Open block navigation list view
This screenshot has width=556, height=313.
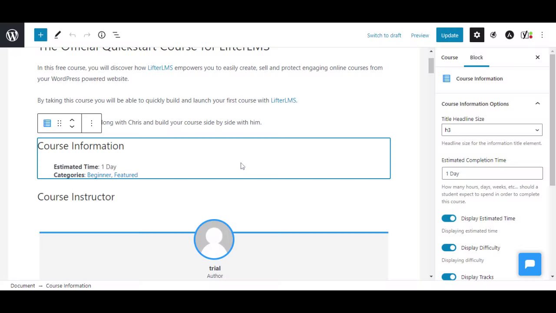click(116, 35)
